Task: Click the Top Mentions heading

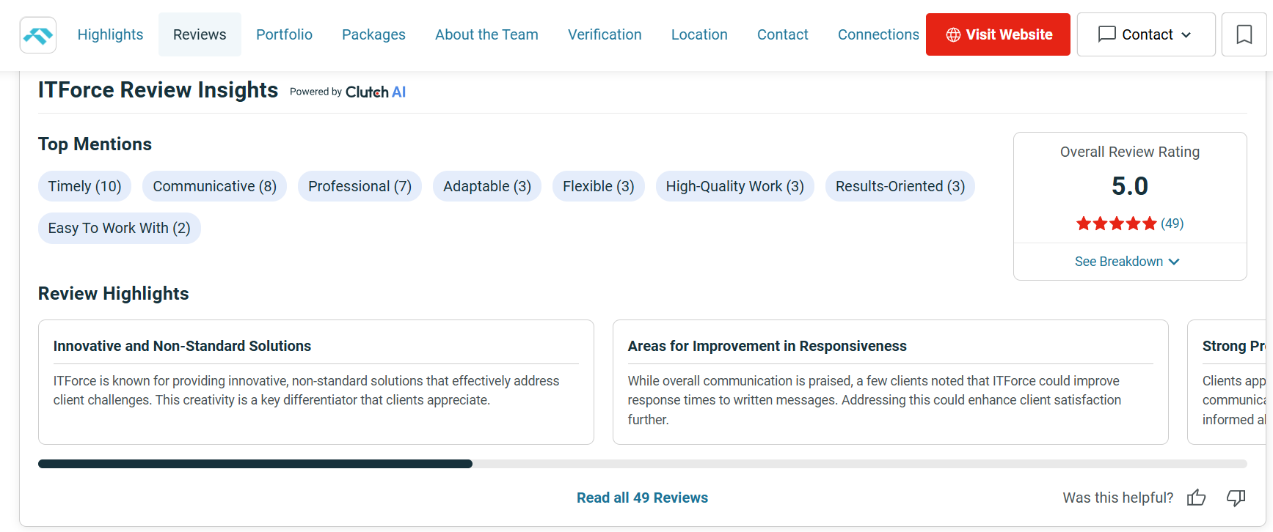Action: tap(95, 144)
